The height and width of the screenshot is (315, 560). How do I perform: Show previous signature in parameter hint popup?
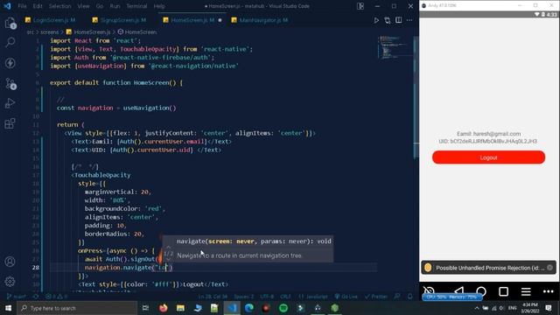pos(168,247)
